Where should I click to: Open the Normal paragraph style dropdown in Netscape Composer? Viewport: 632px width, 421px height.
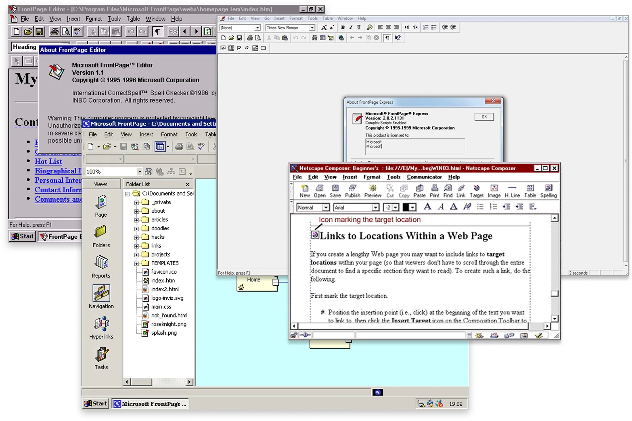pos(326,207)
